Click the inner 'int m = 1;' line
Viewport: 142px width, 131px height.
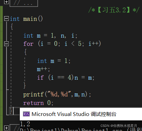click(x=54, y=61)
